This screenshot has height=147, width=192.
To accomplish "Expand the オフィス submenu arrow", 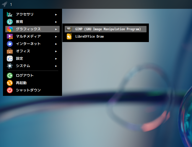I will 56,51.
